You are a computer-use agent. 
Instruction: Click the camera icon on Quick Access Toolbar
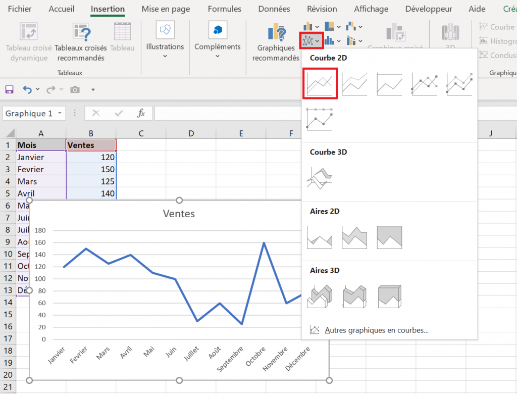point(76,88)
